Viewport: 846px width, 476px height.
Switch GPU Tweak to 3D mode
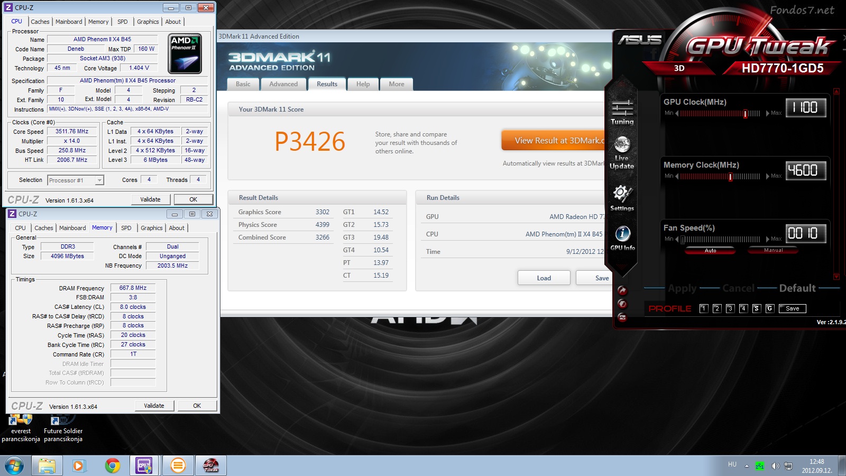[679, 68]
